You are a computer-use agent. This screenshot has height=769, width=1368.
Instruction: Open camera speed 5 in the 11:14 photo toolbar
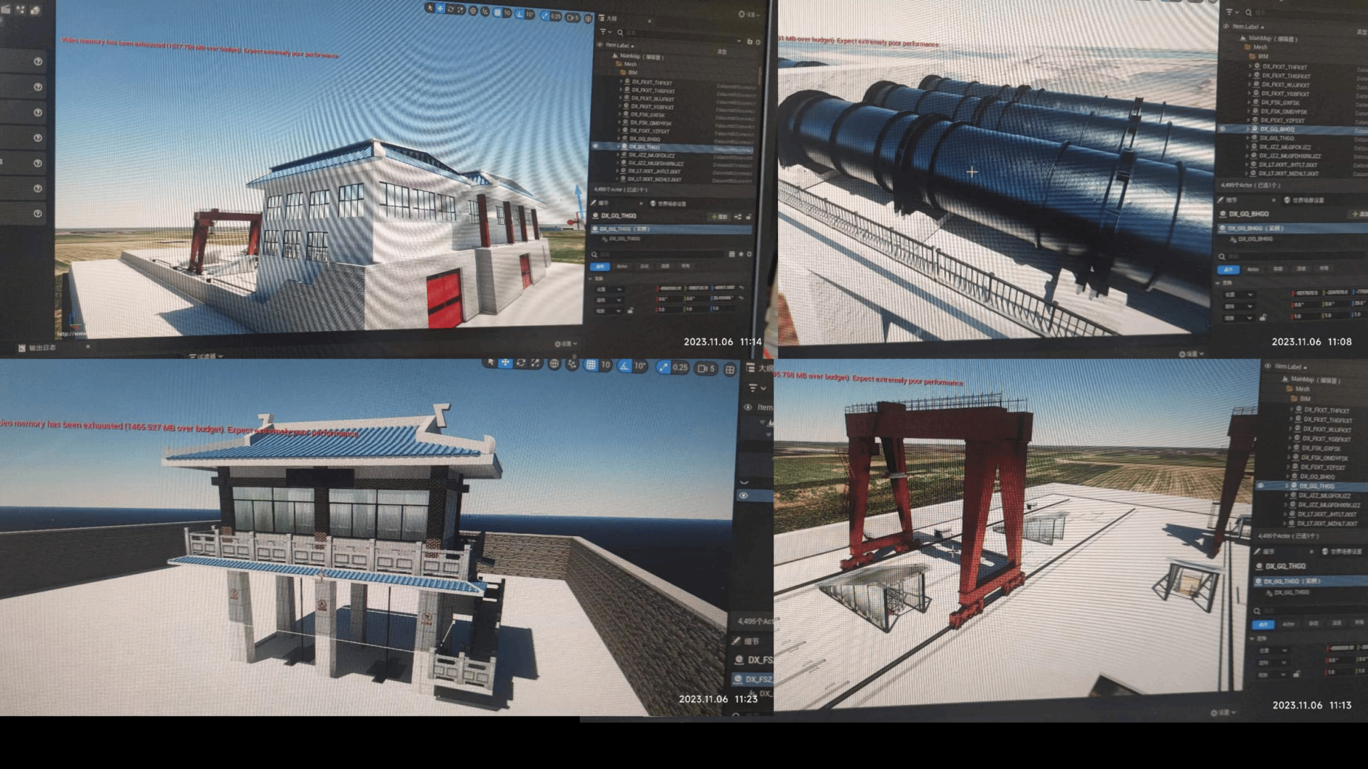(572, 17)
